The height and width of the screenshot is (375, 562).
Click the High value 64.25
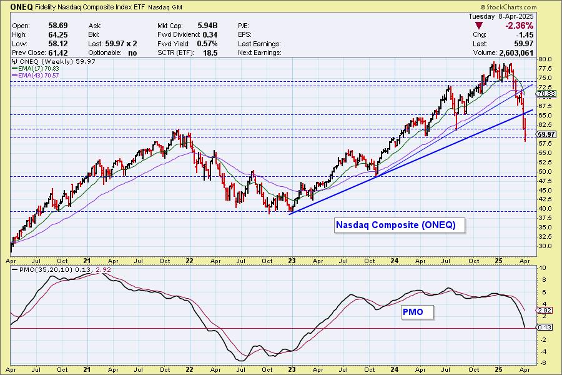58,35
